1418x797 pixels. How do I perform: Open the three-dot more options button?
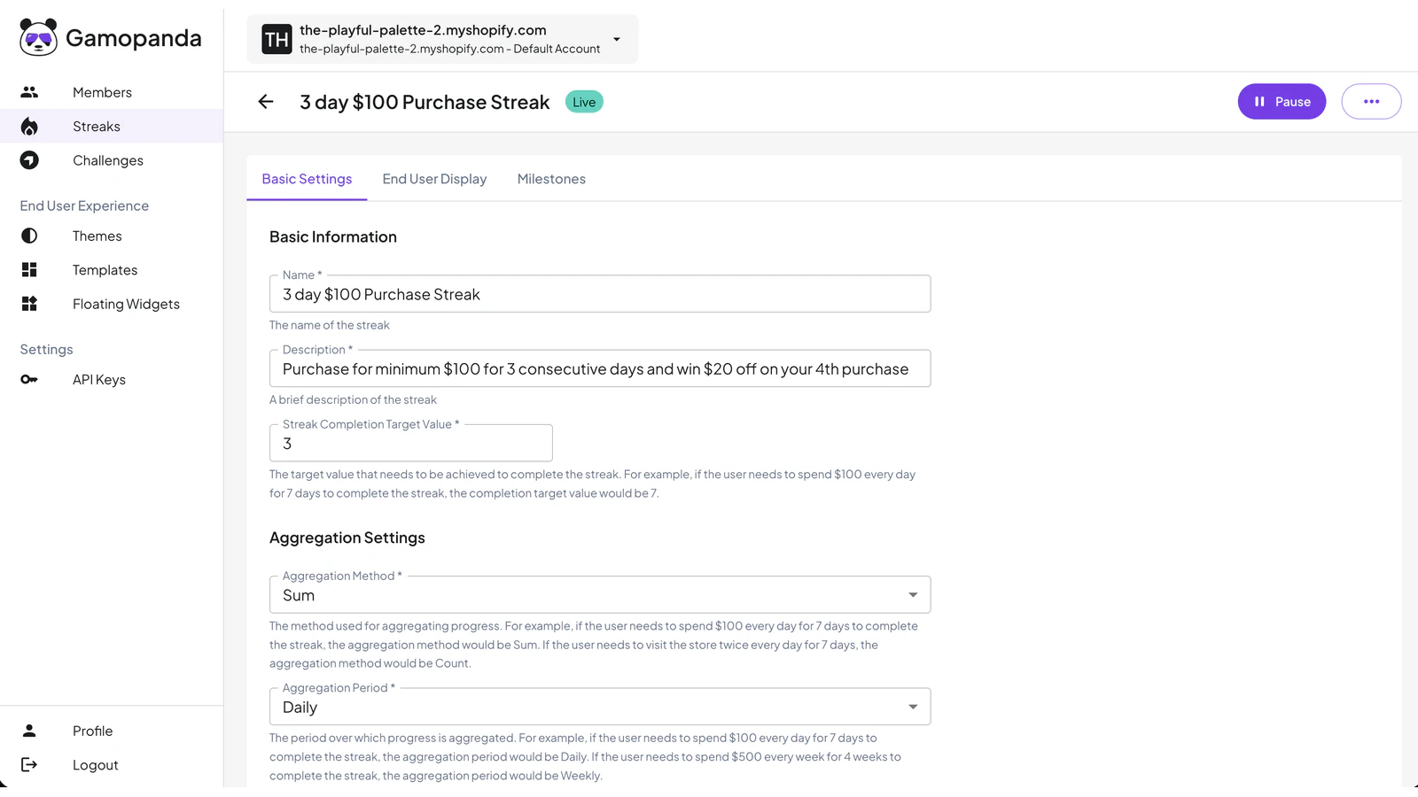pyautogui.click(x=1371, y=102)
